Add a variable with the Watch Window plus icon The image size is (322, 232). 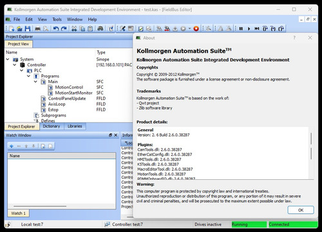12,146
